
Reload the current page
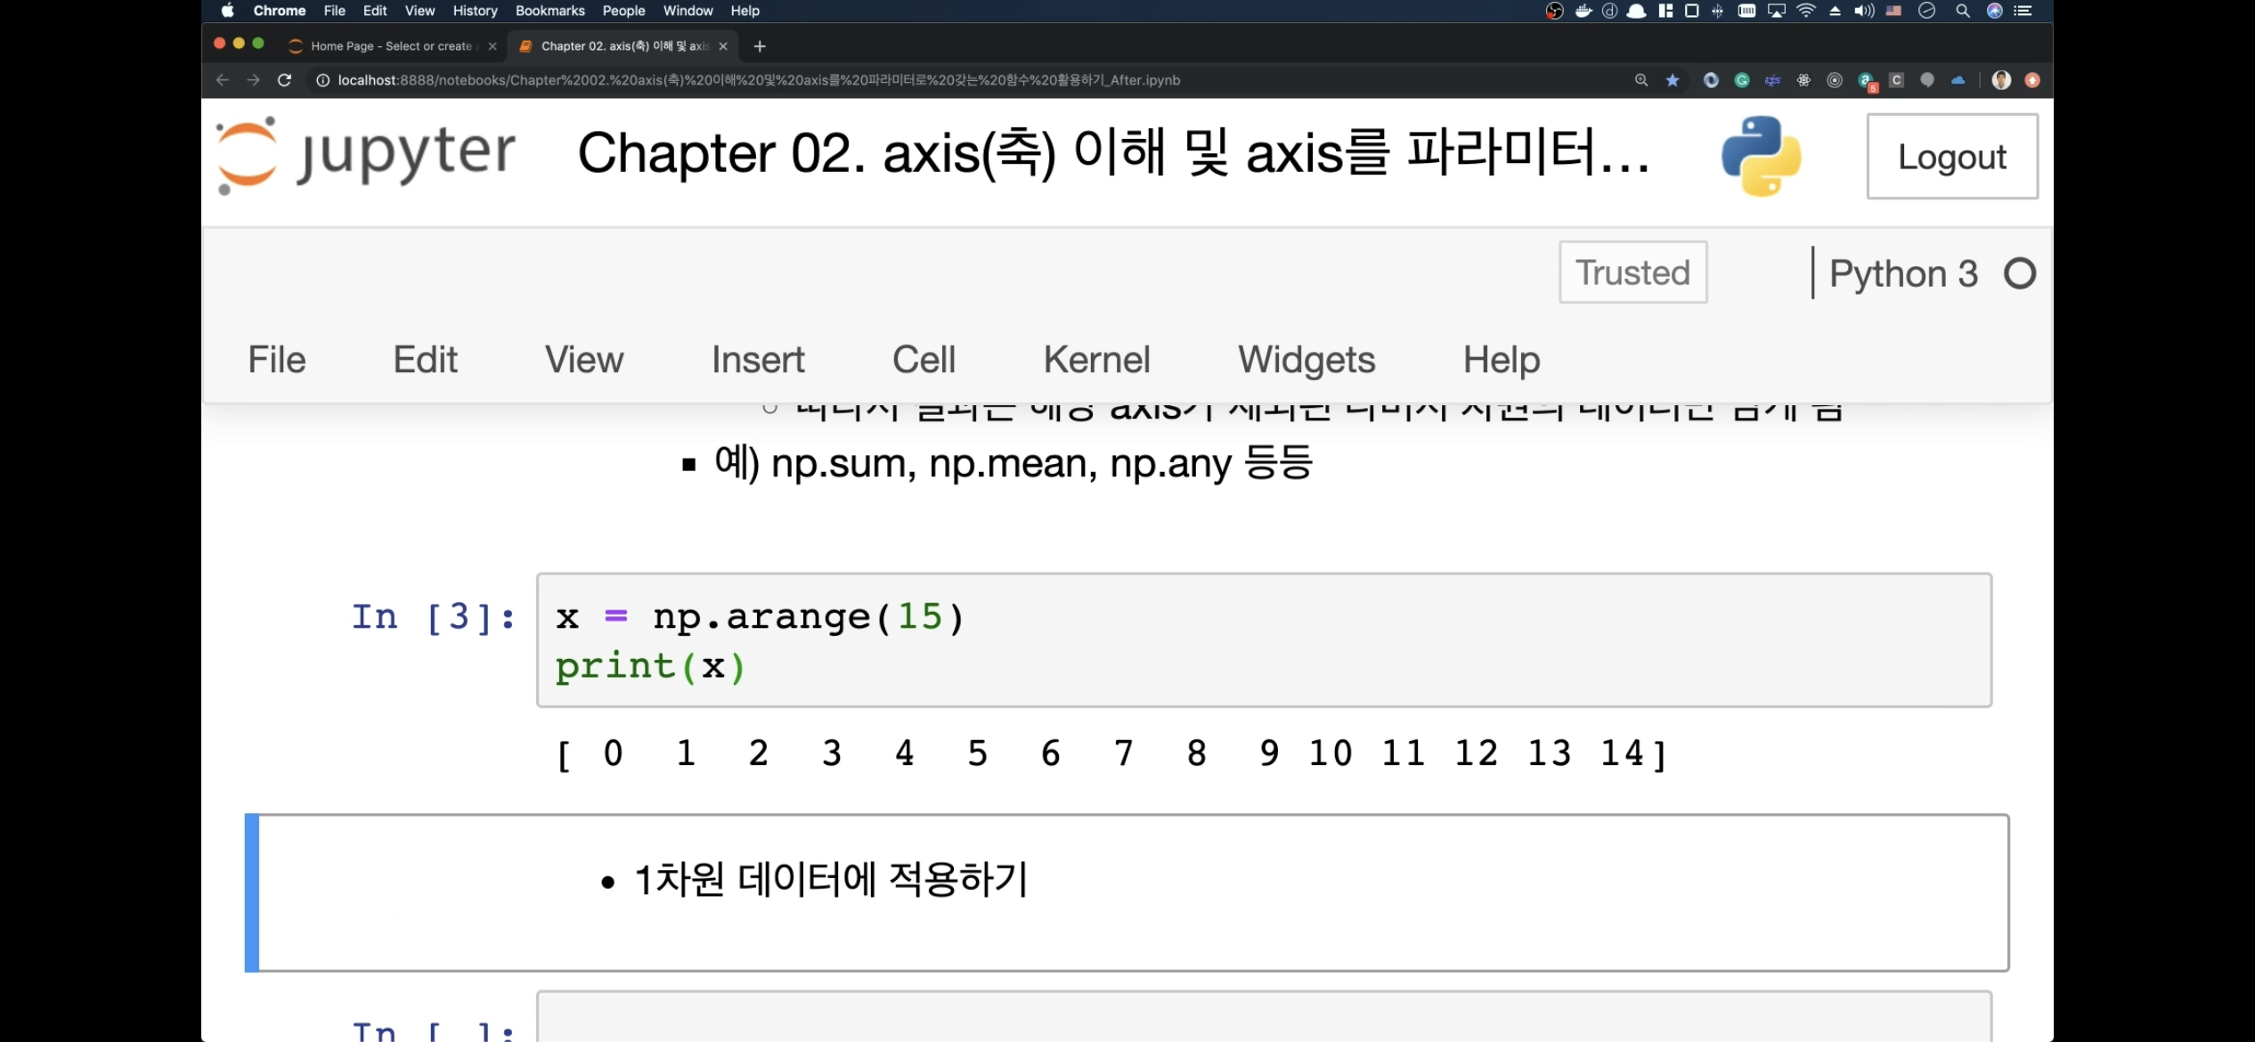(284, 80)
